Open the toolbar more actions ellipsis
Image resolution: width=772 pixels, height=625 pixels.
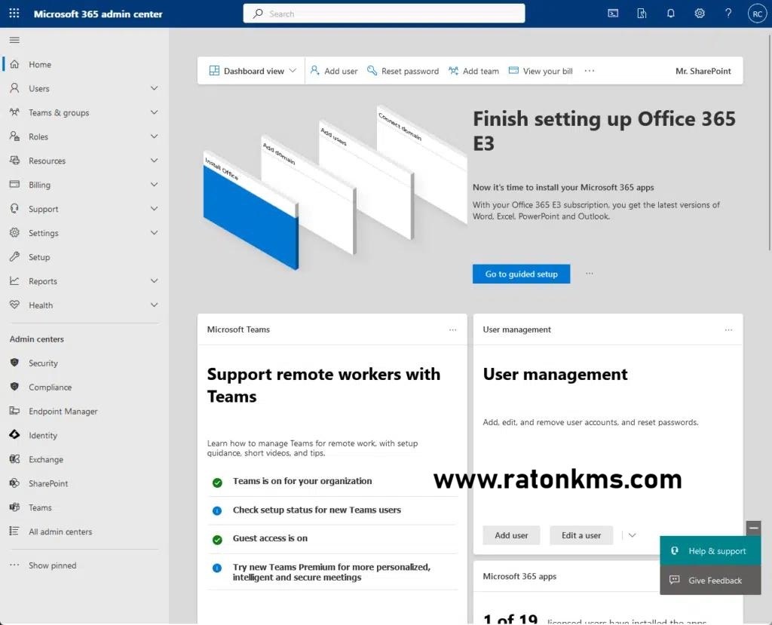pos(590,71)
